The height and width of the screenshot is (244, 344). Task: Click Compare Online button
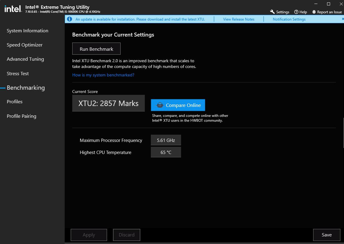point(178,105)
